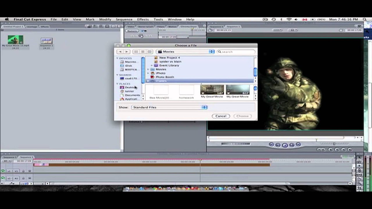Open the Sequence menu
Image resolution: width=372 pixels, height=209 pixels.
(124, 19)
